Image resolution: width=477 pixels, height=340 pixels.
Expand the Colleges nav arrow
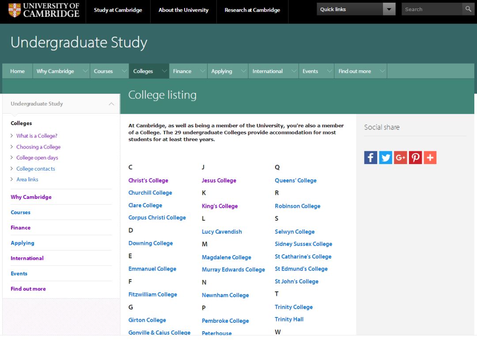pyautogui.click(x=164, y=71)
